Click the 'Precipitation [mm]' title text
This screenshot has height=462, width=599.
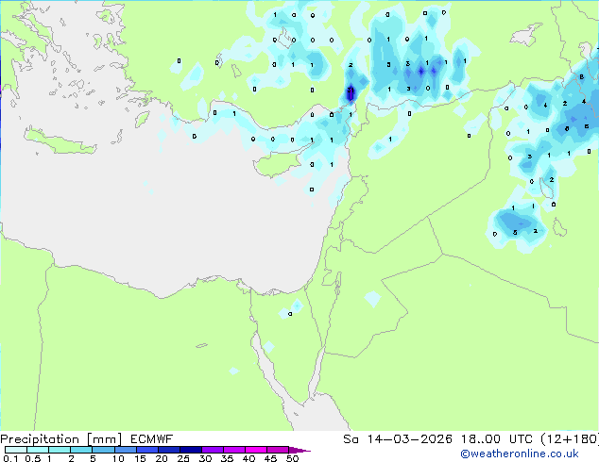pos(61,439)
